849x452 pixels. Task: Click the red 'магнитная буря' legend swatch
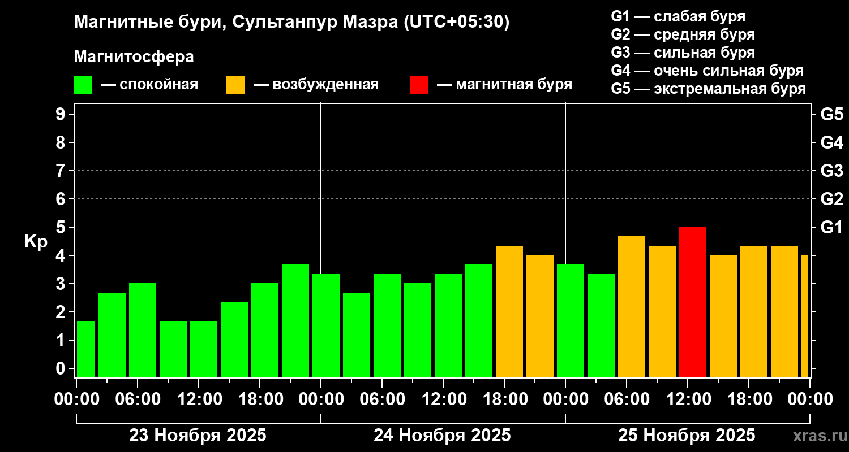click(419, 85)
